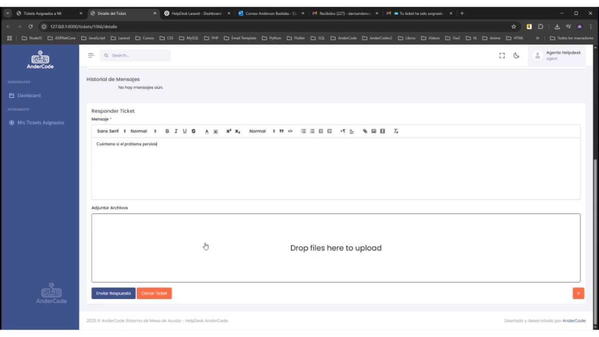Open the first Normal size dropdown
This screenshot has height=337, width=599.
(x=143, y=131)
